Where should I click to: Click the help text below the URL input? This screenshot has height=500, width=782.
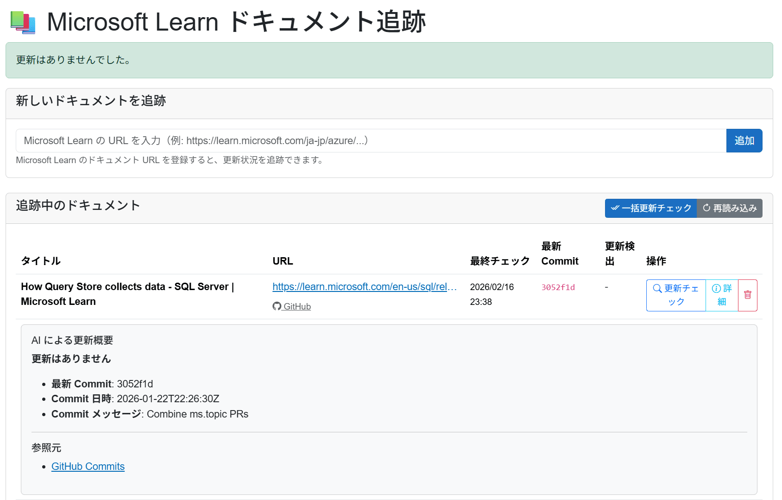click(170, 160)
